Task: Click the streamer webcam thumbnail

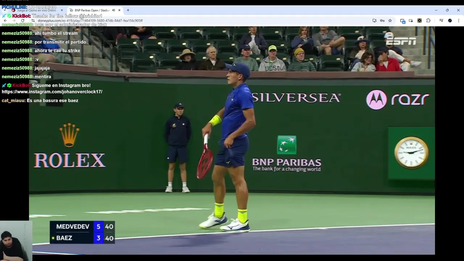Action: click(16, 241)
